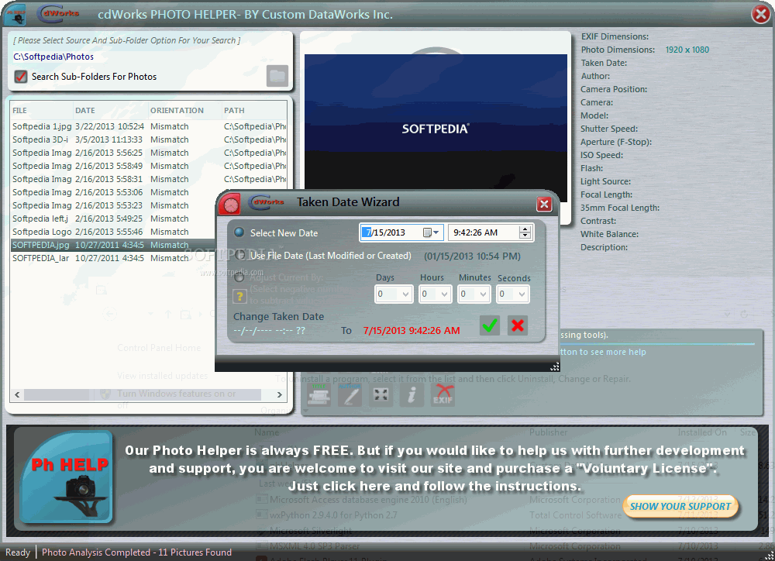Select the highlighted "SOFTPEDIA.jpg" row
Viewport: 775px width, 561px height.
112,245
